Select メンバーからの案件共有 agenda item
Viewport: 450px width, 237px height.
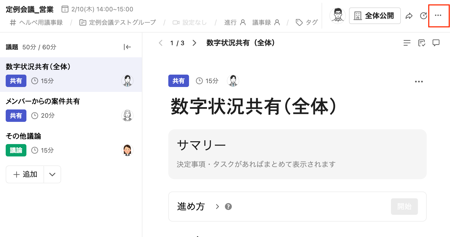pos(71,109)
